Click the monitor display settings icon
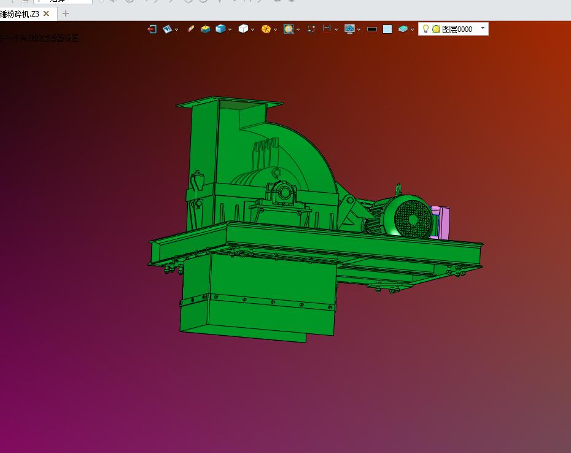This screenshot has height=453, width=571. [349, 29]
